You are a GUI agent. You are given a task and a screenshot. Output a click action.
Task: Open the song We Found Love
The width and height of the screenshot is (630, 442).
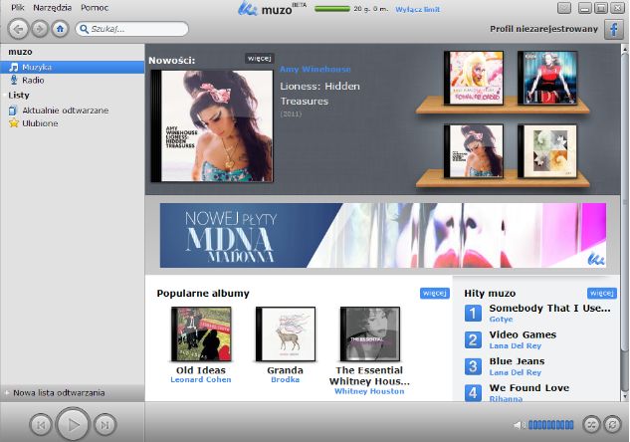pos(529,388)
